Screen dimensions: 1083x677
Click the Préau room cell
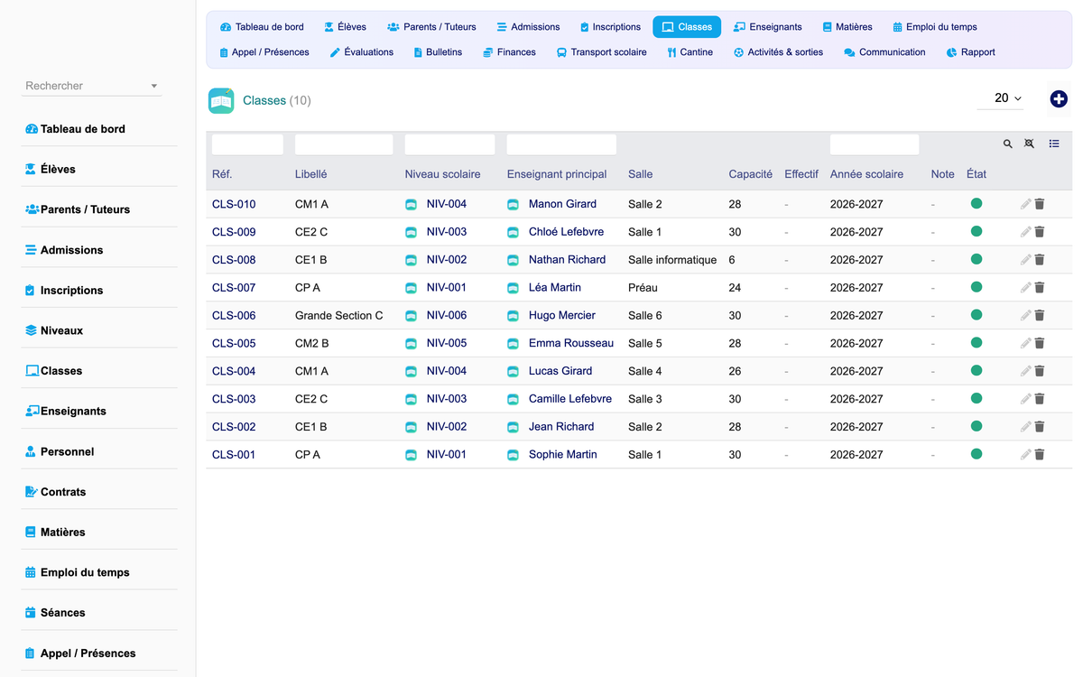(643, 288)
